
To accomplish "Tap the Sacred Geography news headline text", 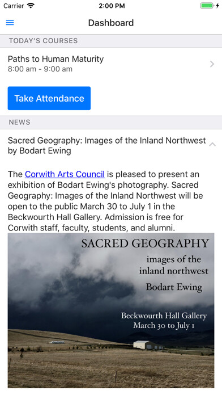I will [107, 145].
